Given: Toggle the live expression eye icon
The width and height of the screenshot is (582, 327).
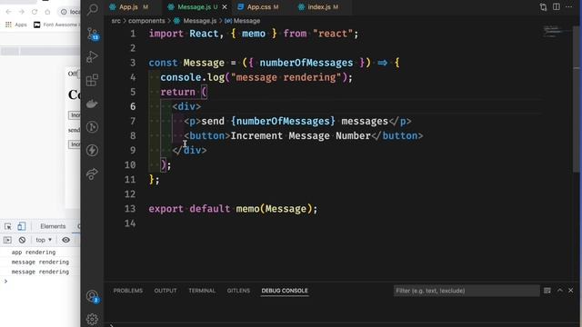Looking at the screenshot, I should (x=65, y=240).
